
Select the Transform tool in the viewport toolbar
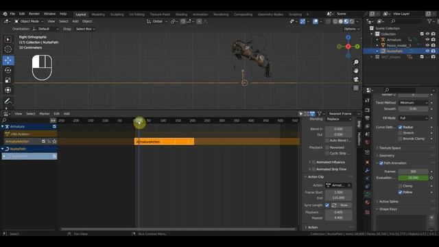8,90
